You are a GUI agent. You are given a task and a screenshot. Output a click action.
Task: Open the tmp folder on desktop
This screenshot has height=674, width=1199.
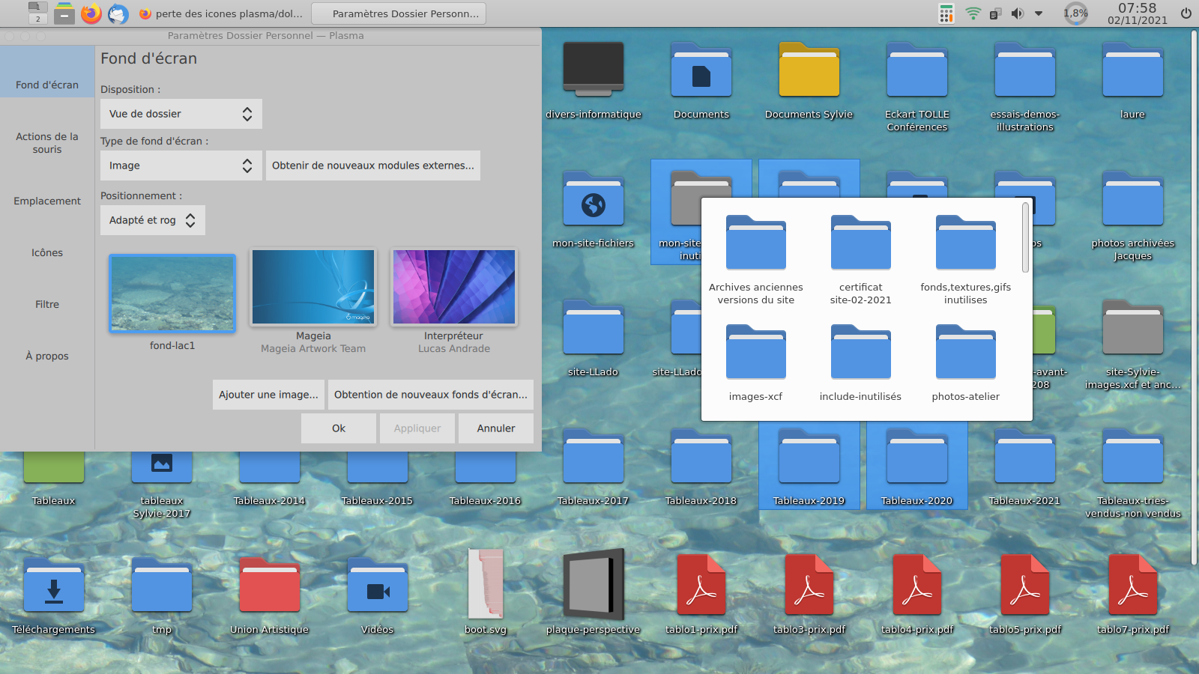(x=162, y=585)
